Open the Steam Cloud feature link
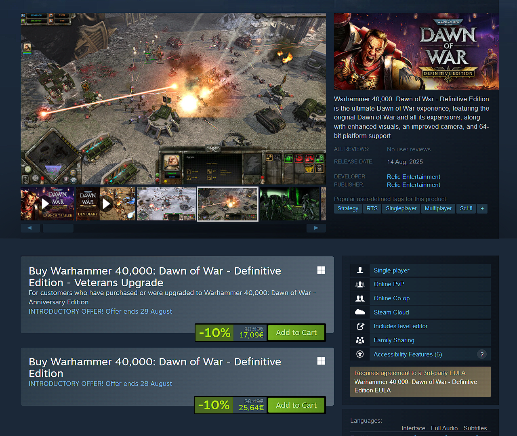Image resolution: width=517 pixels, height=436 pixels. [x=391, y=312]
